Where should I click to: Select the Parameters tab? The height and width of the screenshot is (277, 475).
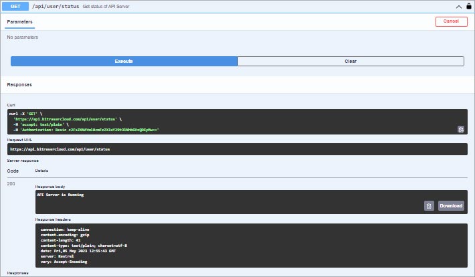tap(19, 22)
